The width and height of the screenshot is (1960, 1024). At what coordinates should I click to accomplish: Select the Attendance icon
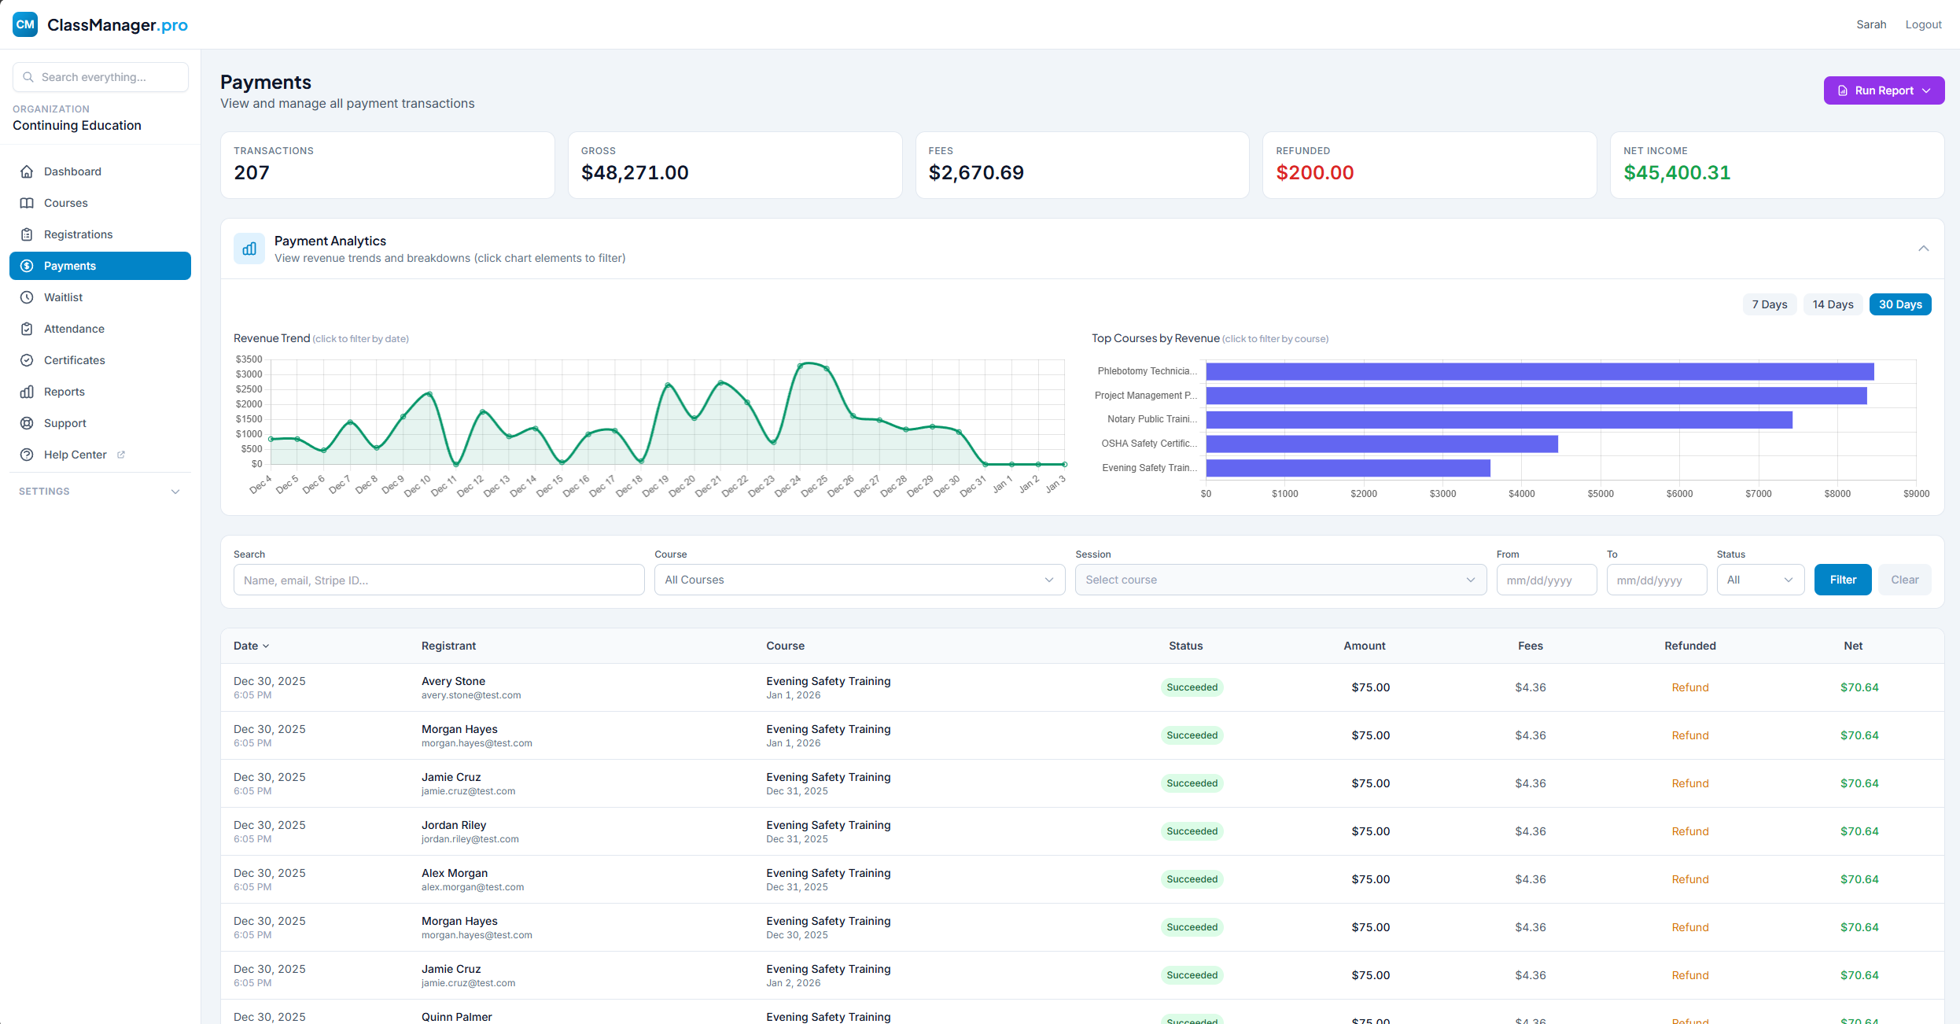[x=28, y=329]
